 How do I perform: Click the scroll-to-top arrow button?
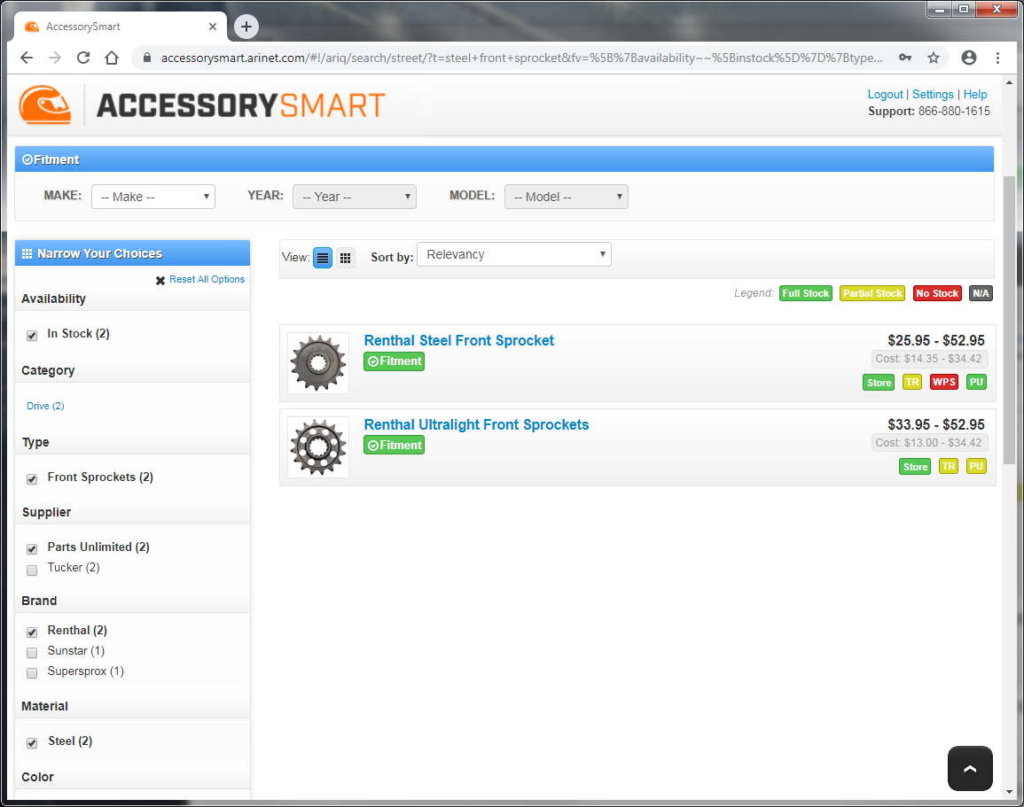tap(970, 768)
